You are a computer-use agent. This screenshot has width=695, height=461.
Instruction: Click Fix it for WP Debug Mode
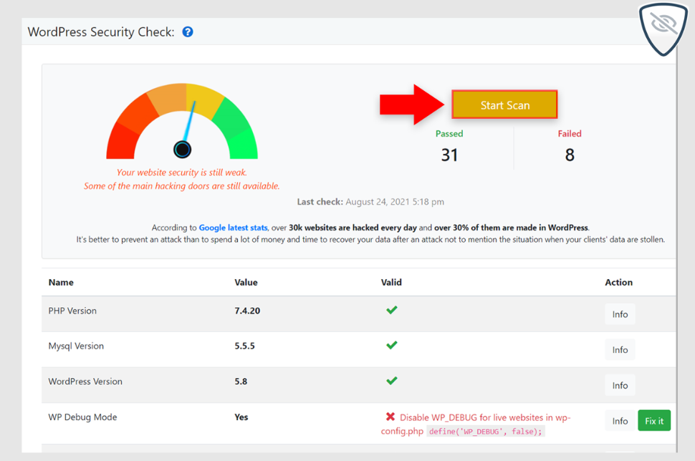tap(653, 420)
